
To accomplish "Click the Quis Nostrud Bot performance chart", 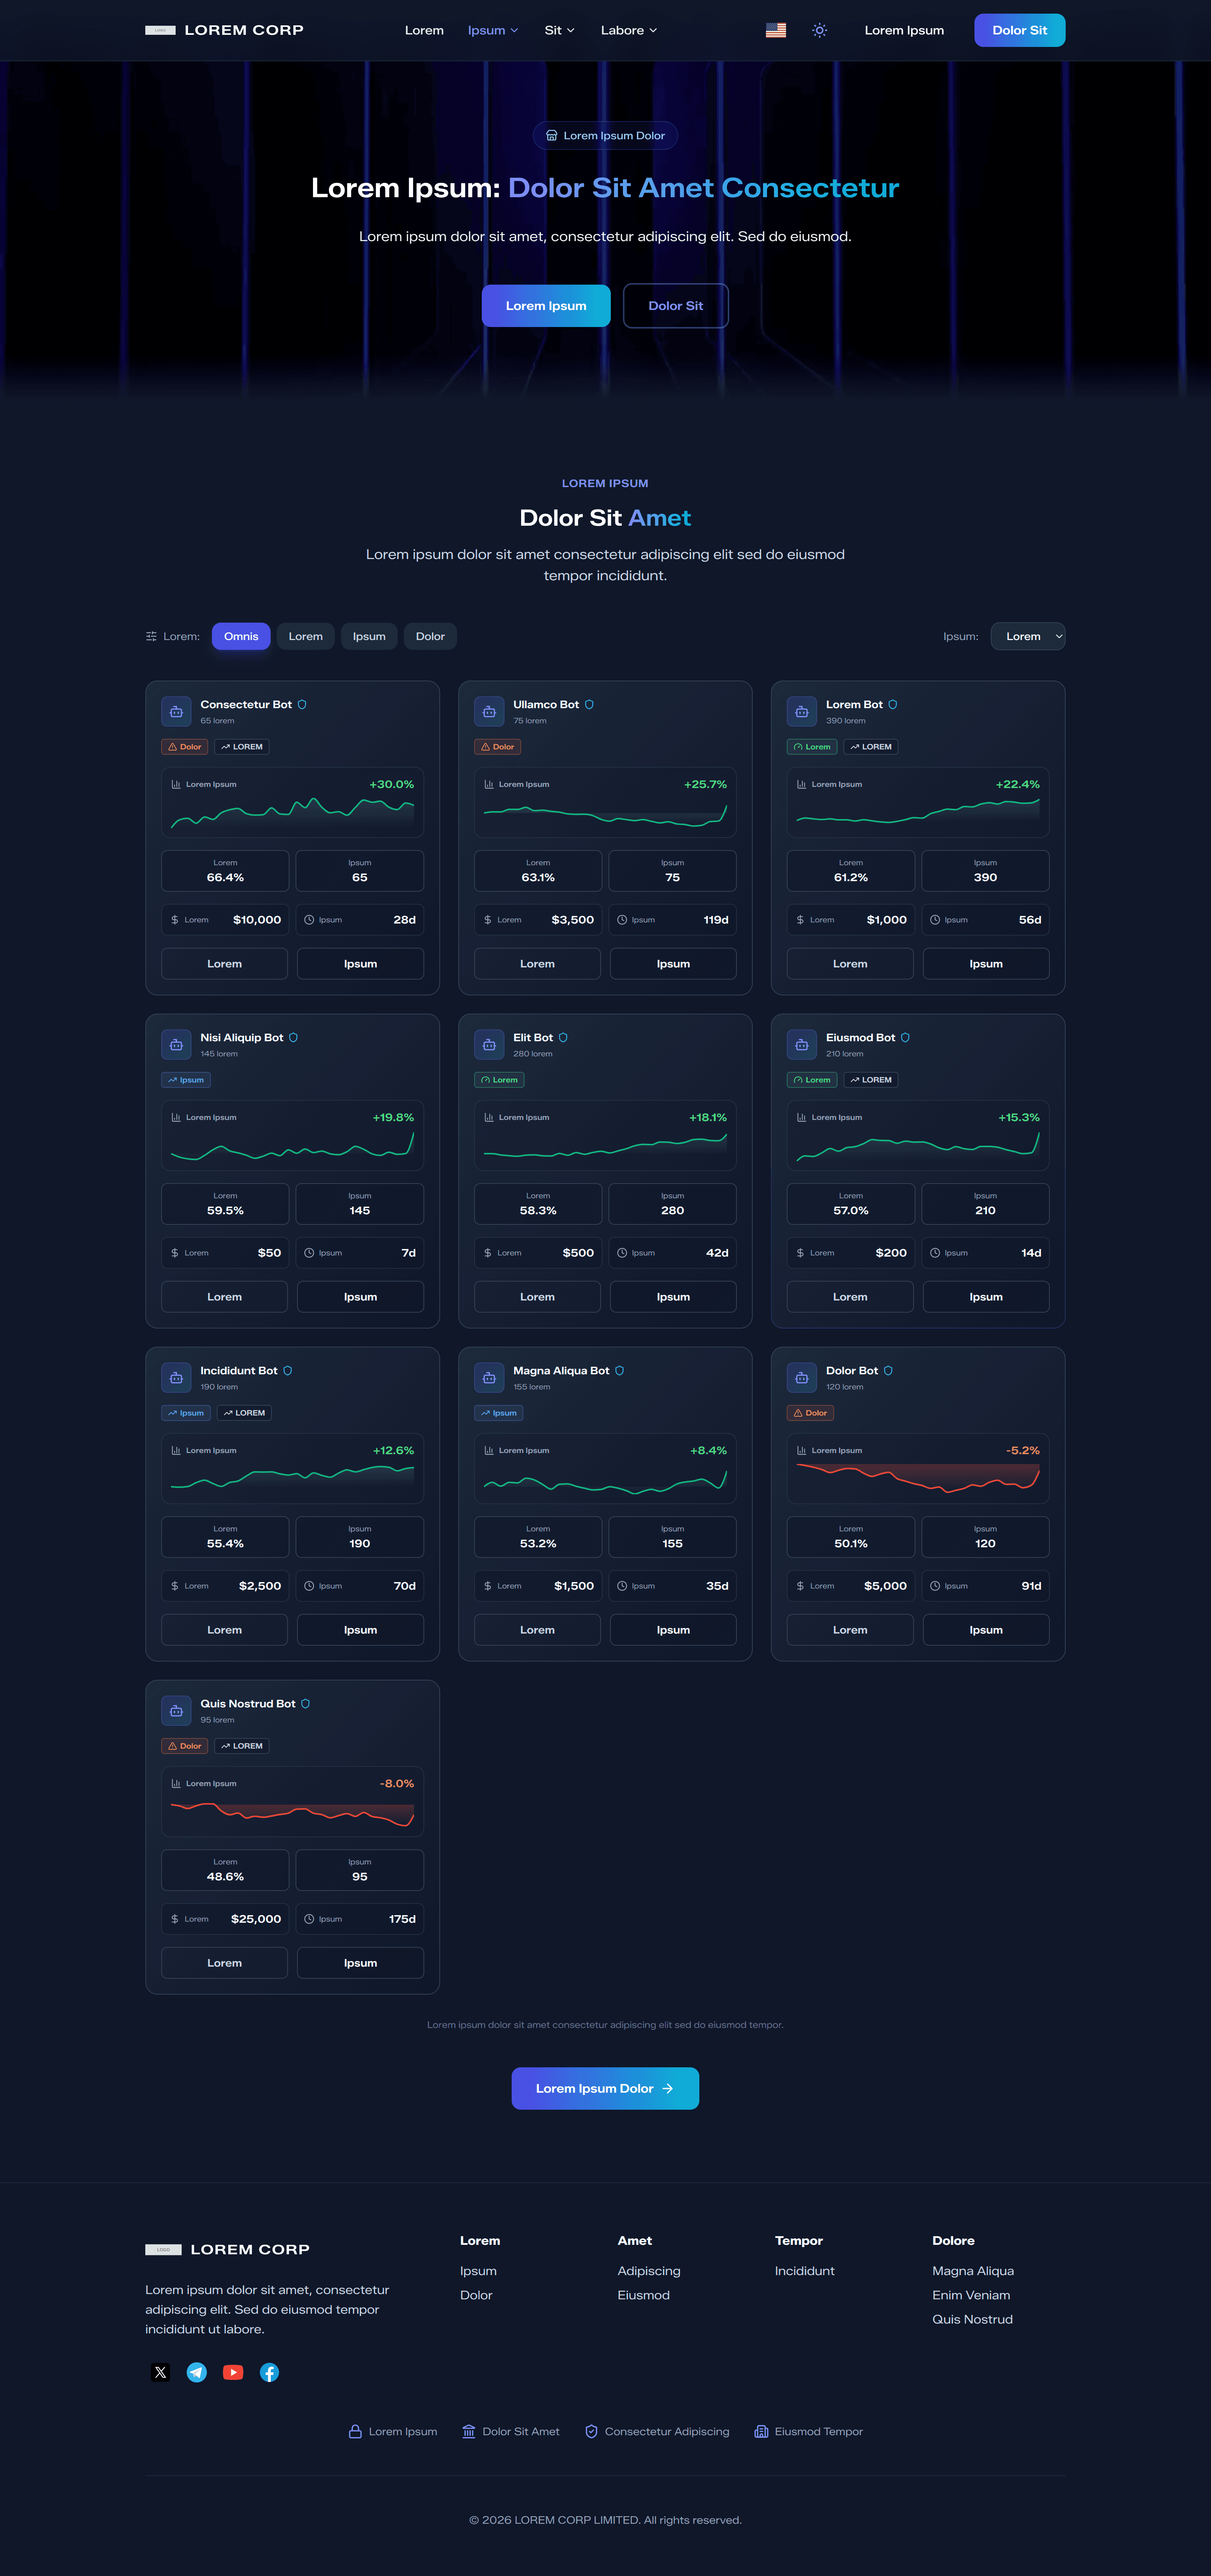I will coord(292,1802).
